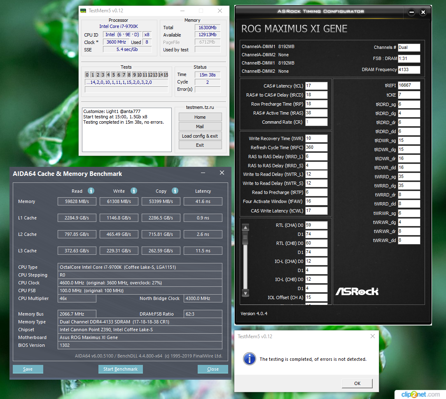The height and width of the screenshot is (399, 446).
Task: Click the Channels # field showing Dual
Action: click(409, 47)
